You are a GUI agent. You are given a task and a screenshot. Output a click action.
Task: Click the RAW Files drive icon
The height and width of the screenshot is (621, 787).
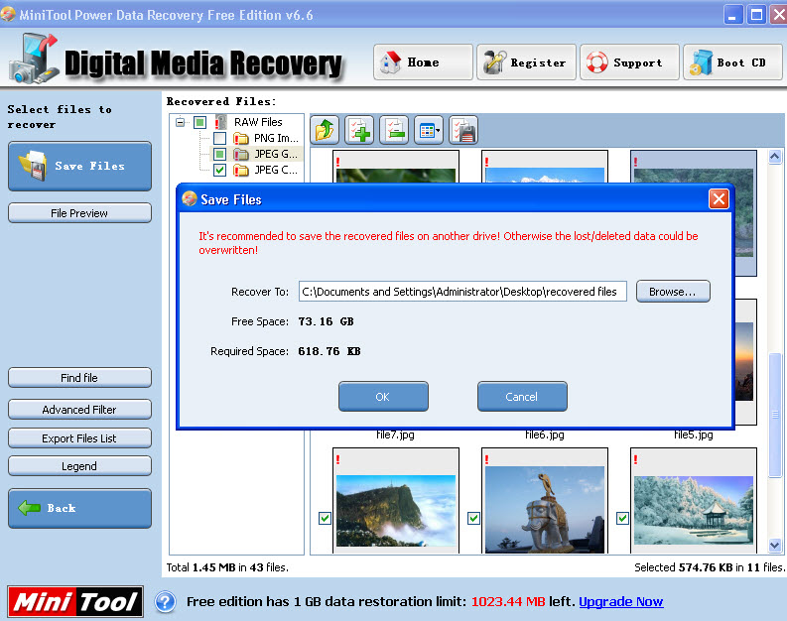point(221,122)
